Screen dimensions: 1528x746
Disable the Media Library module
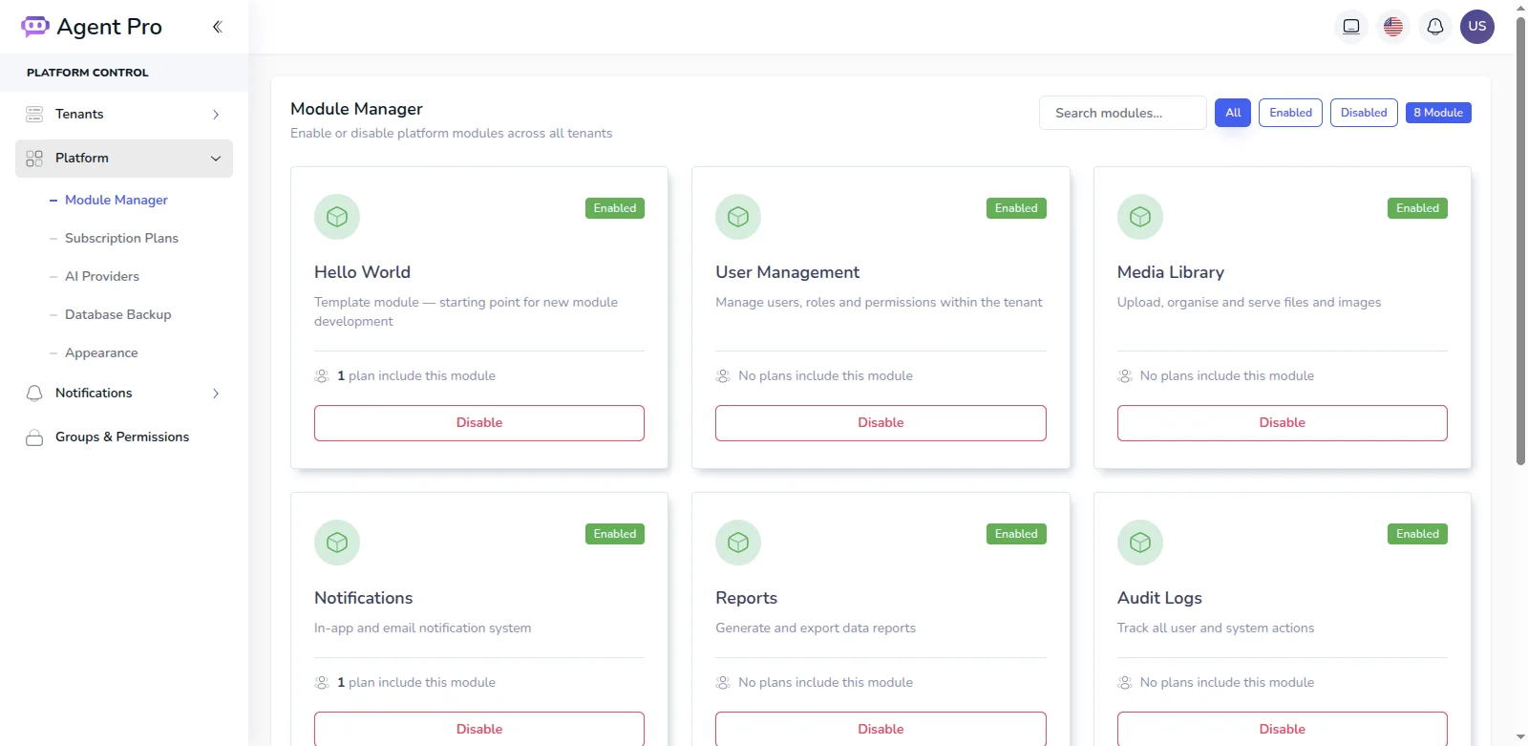point(1283,423)
